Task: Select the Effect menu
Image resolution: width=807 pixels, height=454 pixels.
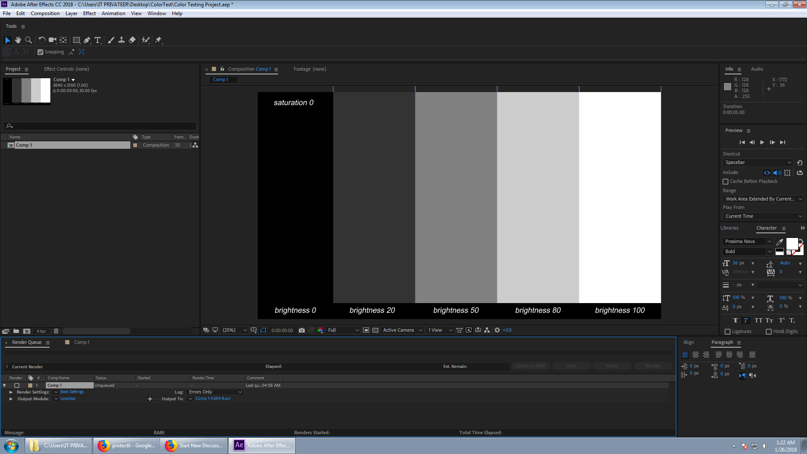Action: pyautogui.click(x=89, y=13)
